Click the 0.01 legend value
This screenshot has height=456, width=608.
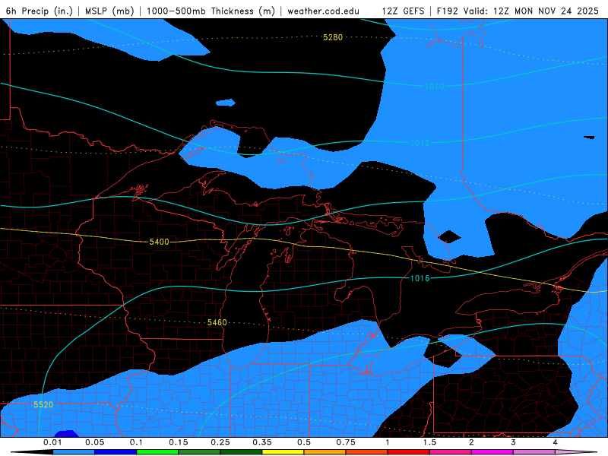click(x=52, y=442)
